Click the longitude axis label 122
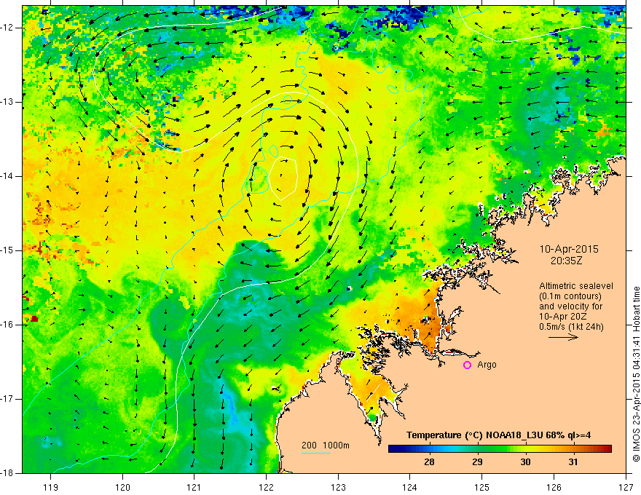 (x=266, y=487)
